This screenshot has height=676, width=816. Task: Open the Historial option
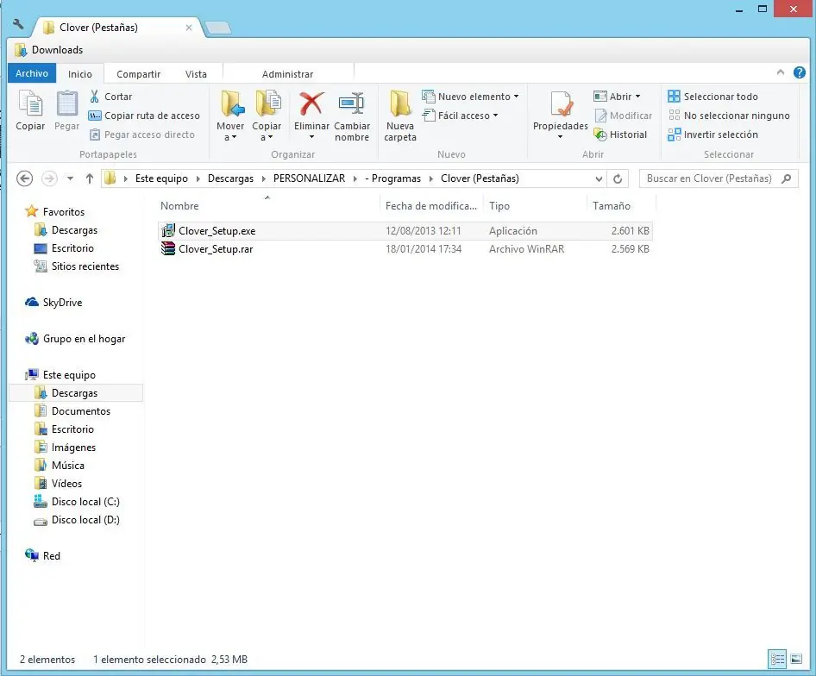620,135
